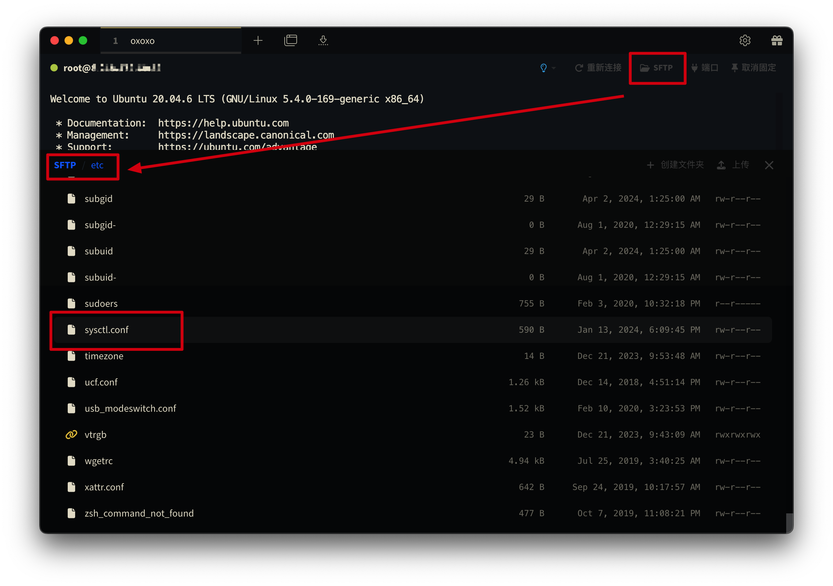833x586 pixels.
Task: Click 重新连接 reconnect button
Action: click(x=598, y=68)
